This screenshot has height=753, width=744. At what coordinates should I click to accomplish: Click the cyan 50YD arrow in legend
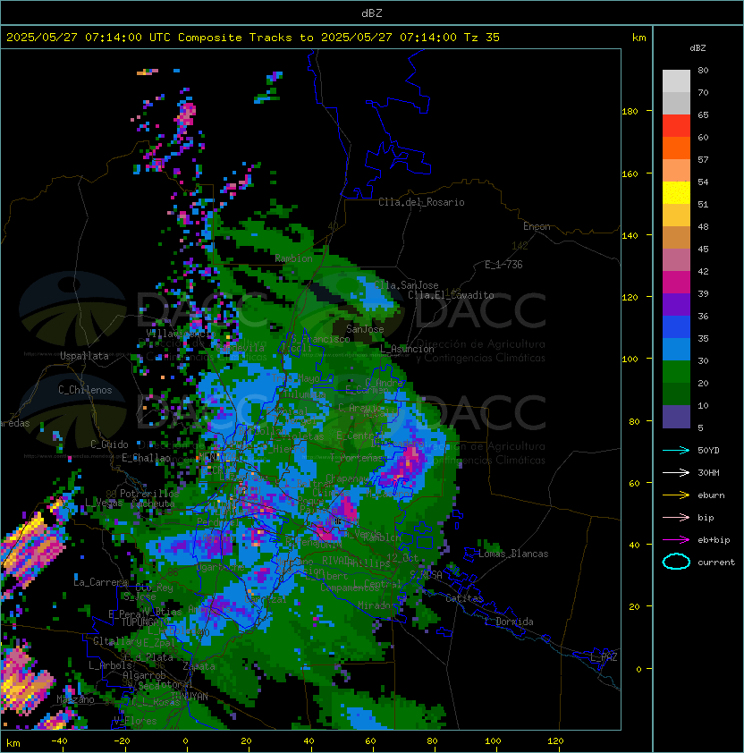(x=676, y=450)
